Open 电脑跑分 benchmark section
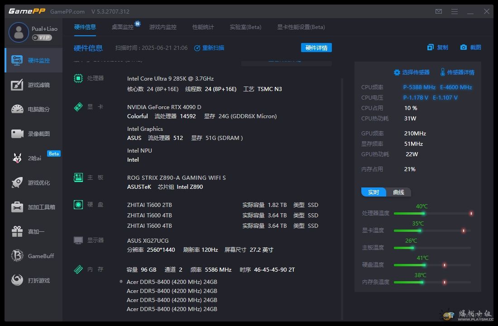 [x=34, y=109]
